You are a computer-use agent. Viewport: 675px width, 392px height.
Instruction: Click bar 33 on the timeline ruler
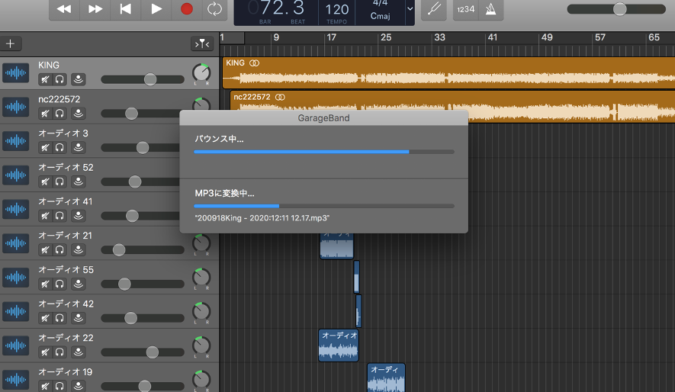[x=439, y=37]
